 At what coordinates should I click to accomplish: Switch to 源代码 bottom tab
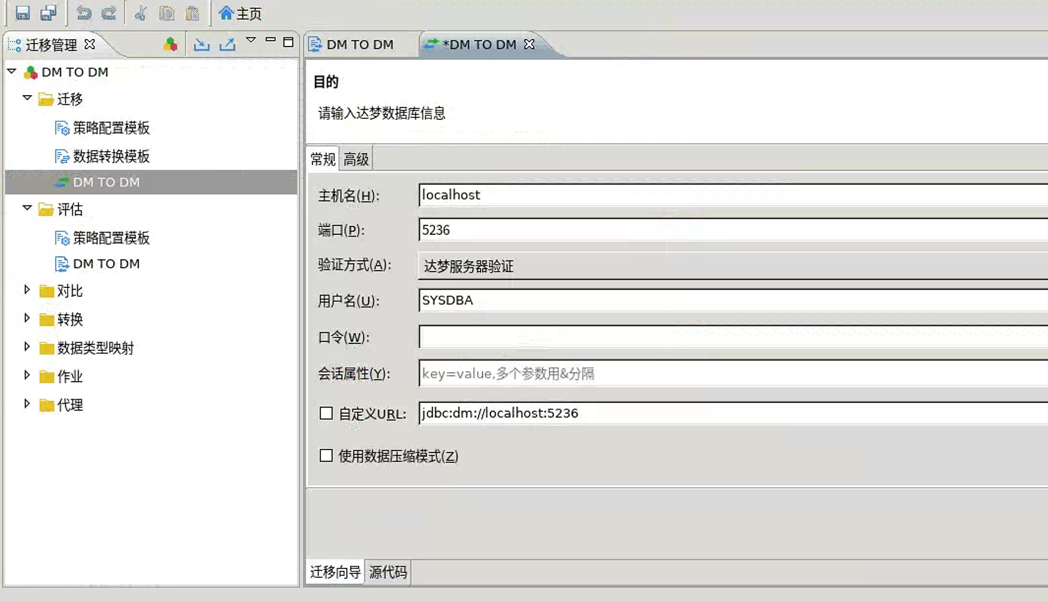(x=388, y=572)
